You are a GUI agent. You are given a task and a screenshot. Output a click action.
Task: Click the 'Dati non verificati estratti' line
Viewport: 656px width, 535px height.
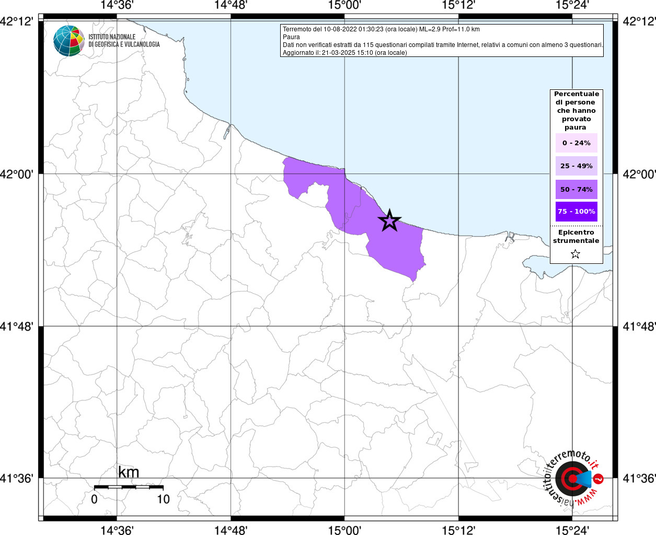[443, 45]
